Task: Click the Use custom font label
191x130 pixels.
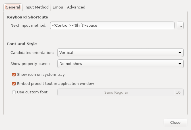Action: 33,92
